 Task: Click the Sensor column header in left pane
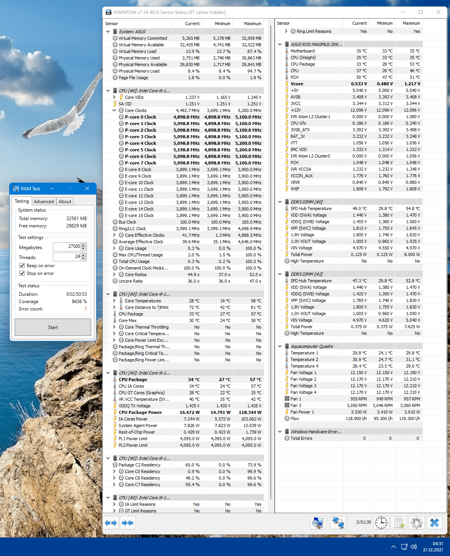click(x=137, y=24)
